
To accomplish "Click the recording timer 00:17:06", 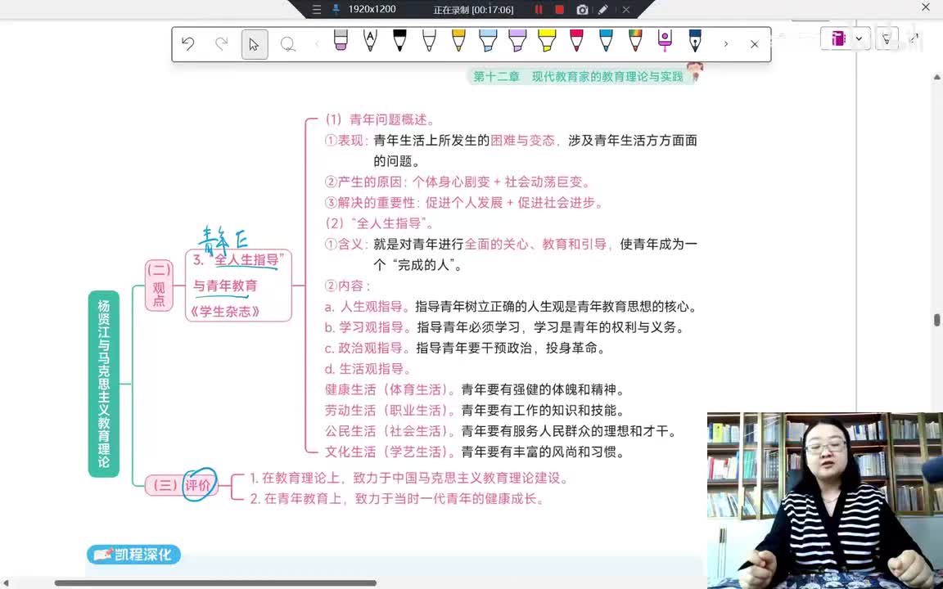I will (473, 10).
